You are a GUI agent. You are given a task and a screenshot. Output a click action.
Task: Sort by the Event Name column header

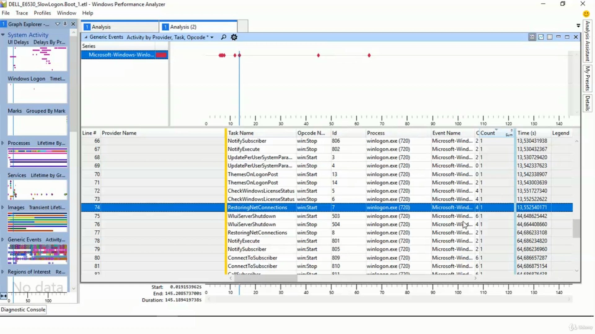point(453,133)
